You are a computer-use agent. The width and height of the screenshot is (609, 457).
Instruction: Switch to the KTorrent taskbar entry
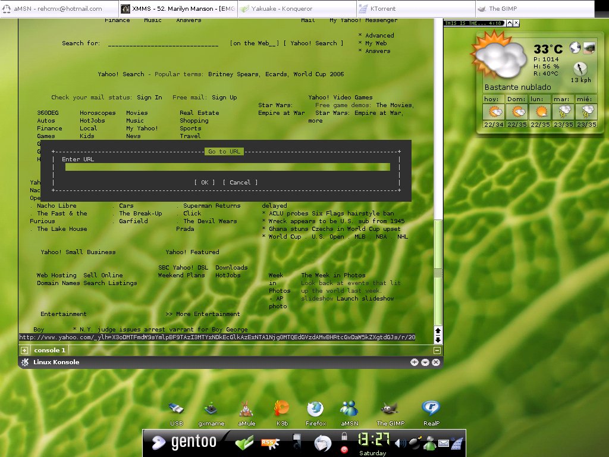(416, 8)
